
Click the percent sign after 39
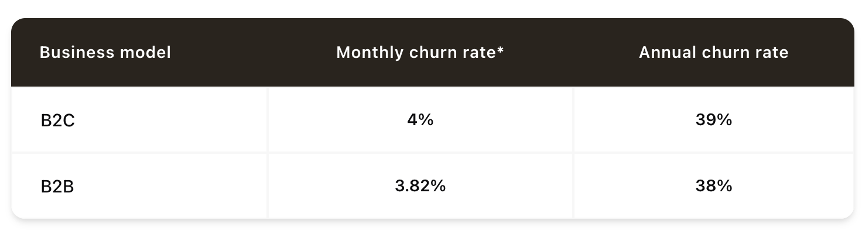(x=724, y=120)
